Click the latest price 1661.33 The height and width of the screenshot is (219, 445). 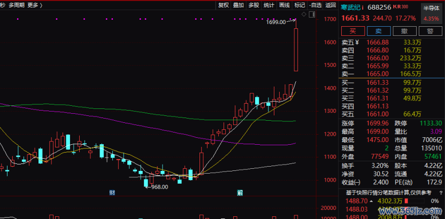355,18
